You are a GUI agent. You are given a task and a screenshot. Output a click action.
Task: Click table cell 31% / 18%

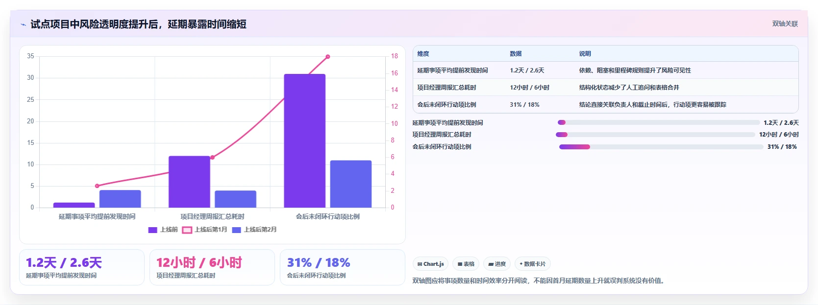tap(524, 105)
